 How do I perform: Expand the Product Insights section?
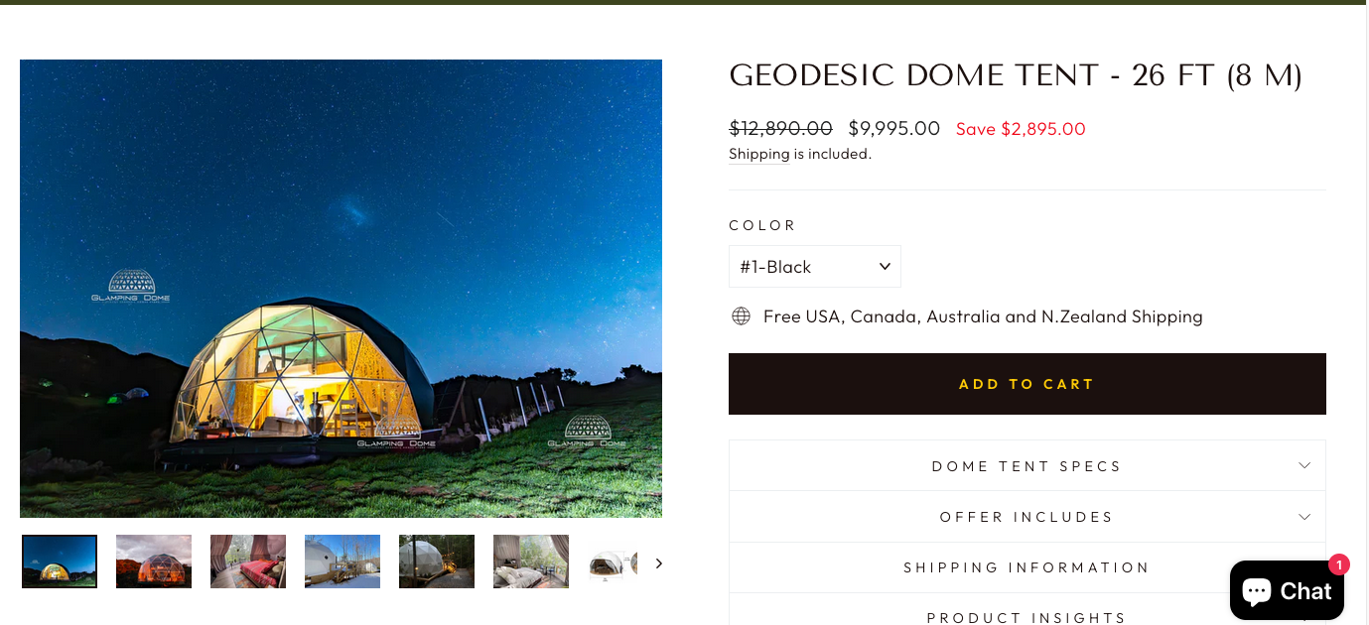(1027, 611)
